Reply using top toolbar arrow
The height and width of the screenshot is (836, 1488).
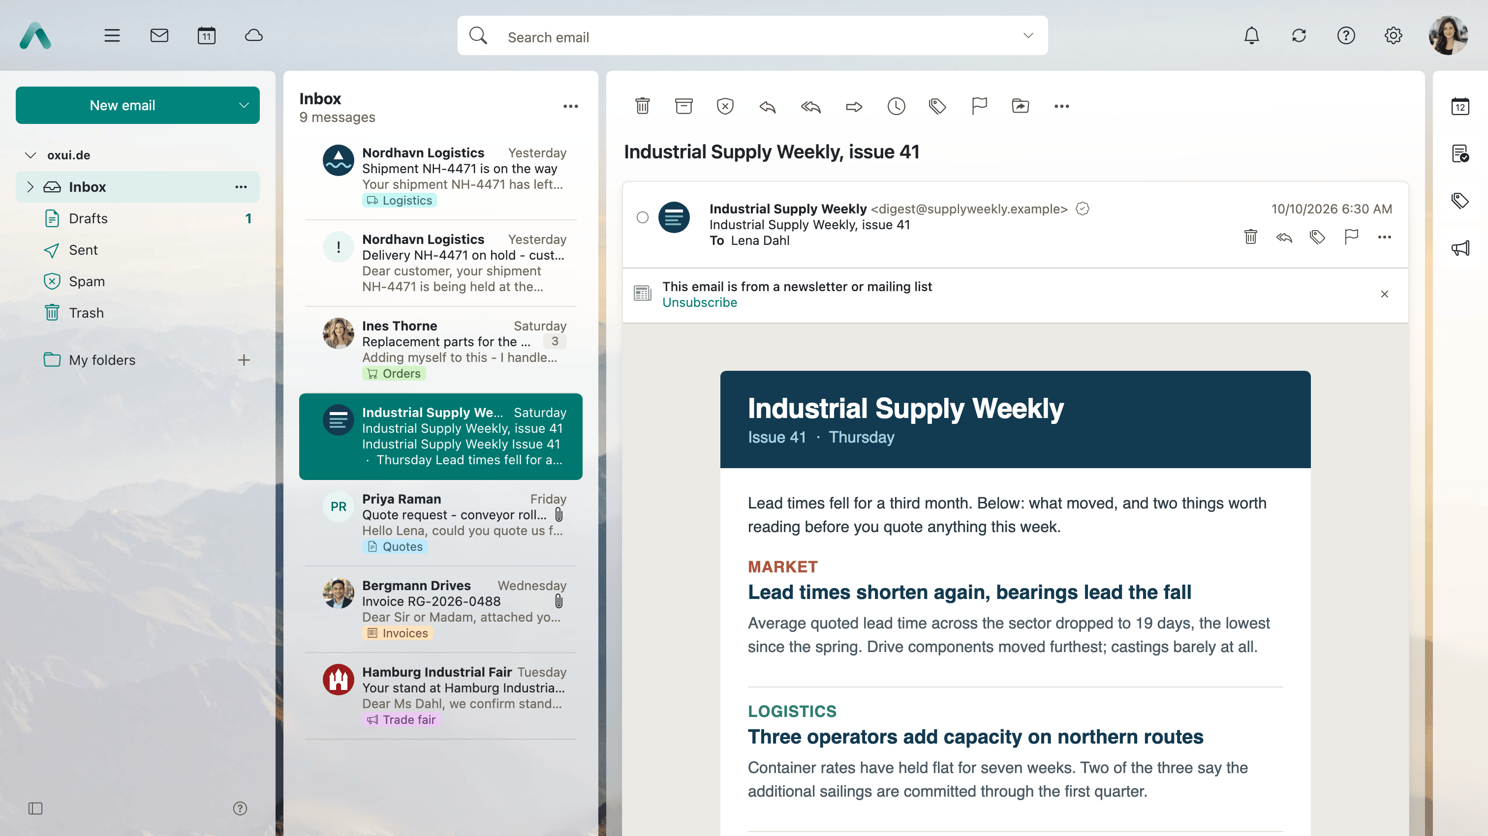point(767,106)
